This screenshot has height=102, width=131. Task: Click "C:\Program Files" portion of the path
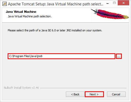[x=19, y=56]
